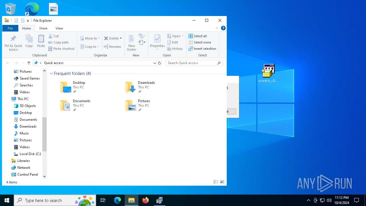The height and width of the screenshot is (206, 366).
Task: Click the Back navigation arrow
Action: (8, 63)
